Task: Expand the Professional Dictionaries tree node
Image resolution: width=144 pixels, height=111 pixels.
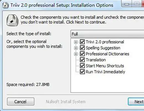Action: [76, 54]
